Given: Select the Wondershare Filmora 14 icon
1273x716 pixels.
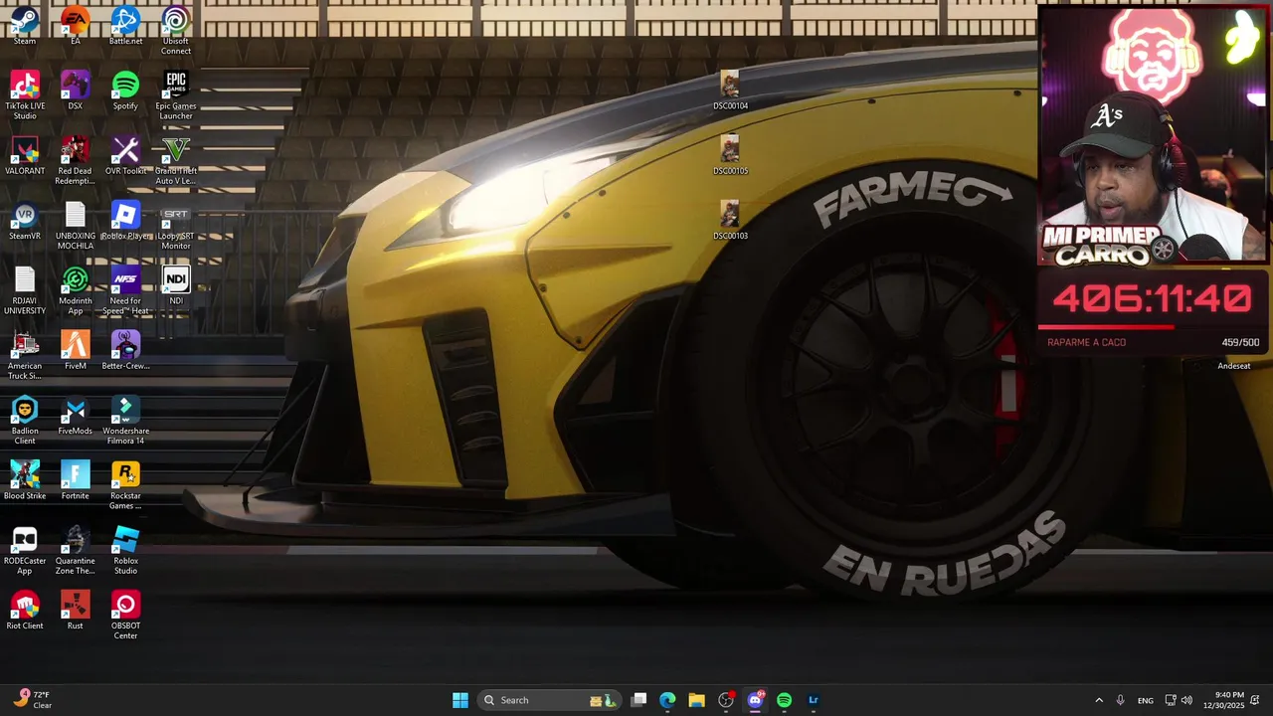Looking at the screenshot, I should click(x=125, y=422).
